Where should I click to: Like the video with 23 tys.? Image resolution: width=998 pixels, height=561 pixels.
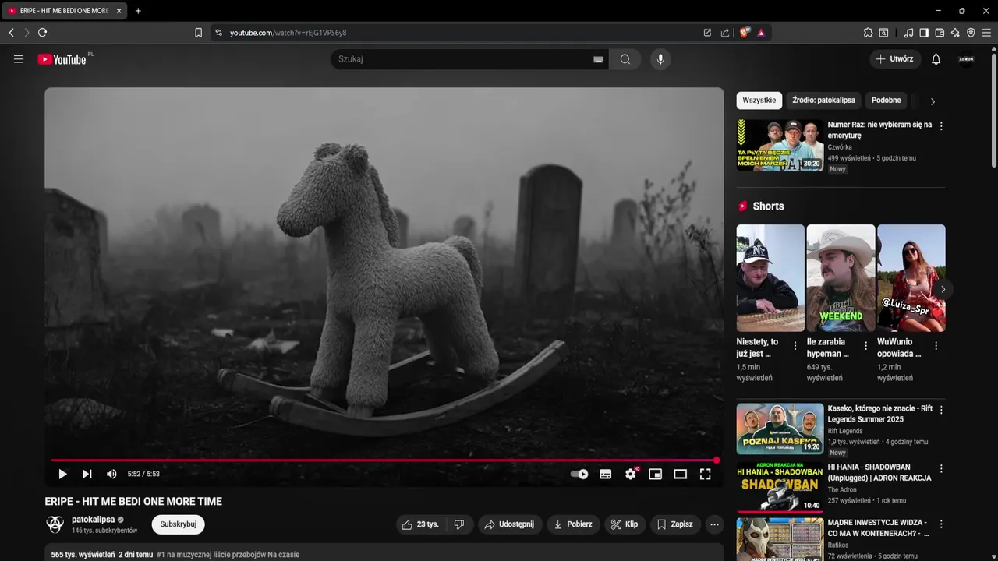click(421, 524)
